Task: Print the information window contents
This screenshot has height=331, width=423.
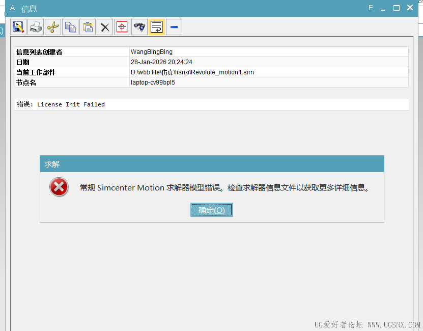Action: pos(36,26)
